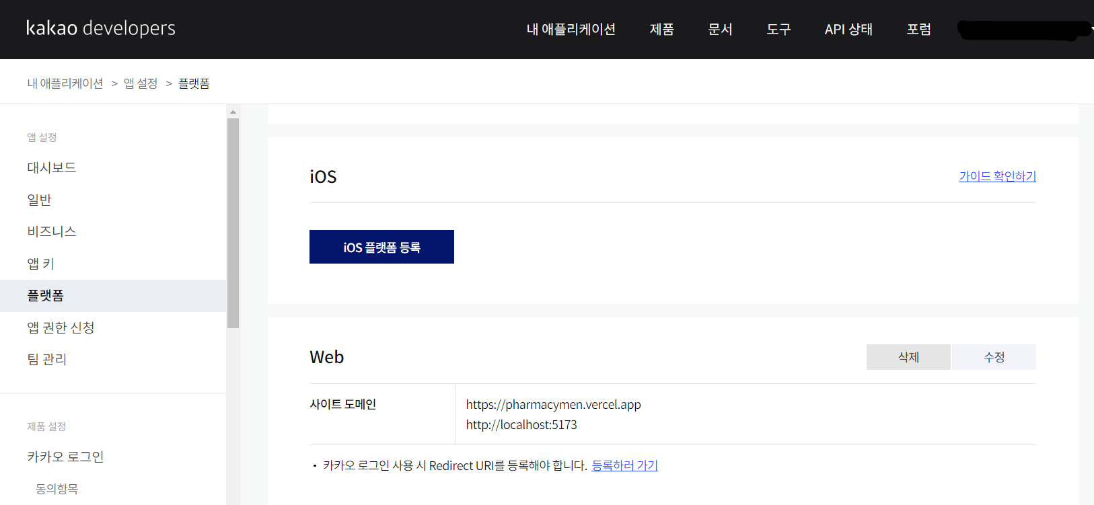Click the 삭제 button for Web platform
This screenshot has height=505, width=1094.
(x=908, y=357)
